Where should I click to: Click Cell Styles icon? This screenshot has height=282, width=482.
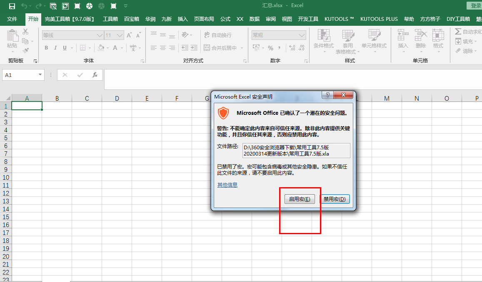(x=375, y=35)
